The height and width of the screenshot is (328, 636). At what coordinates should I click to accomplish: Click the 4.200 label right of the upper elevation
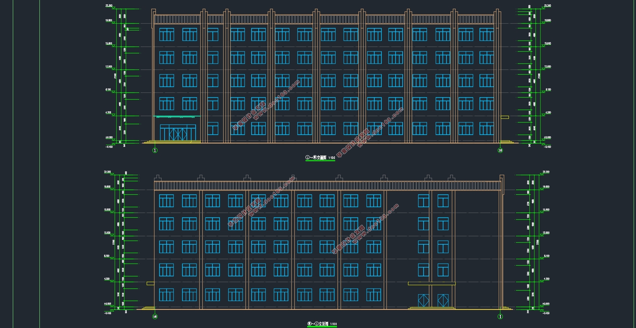548,112
